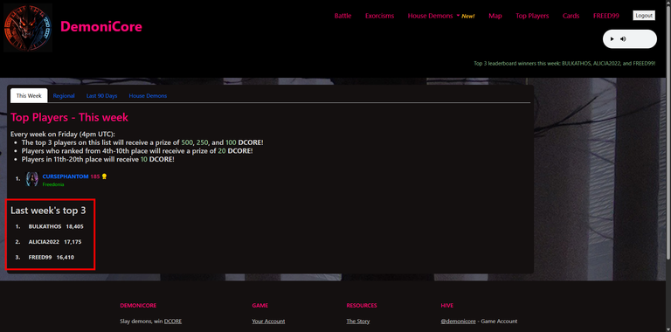Play the background audio
This screenshot has height=332, width=671.
tap(612, 39)
